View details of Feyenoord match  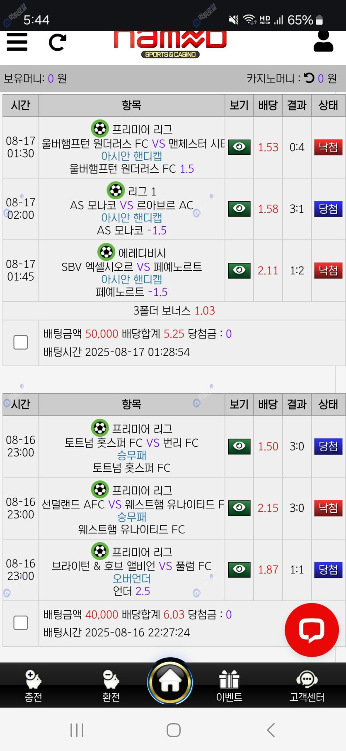pyautogui.click(x=239, y=270)
